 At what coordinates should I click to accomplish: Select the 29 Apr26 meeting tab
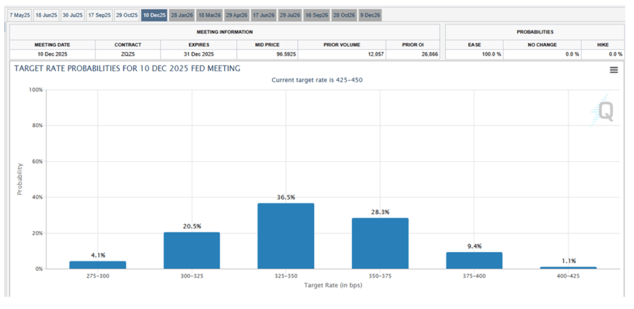[x=236, y=15]
